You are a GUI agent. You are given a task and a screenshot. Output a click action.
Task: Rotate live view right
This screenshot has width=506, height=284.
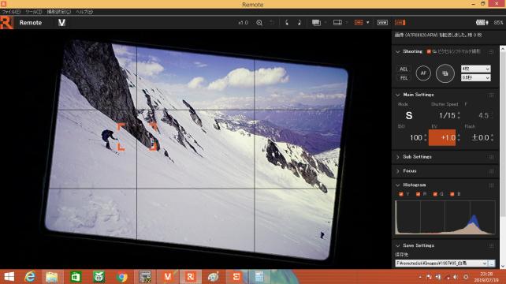coord(300,23)
